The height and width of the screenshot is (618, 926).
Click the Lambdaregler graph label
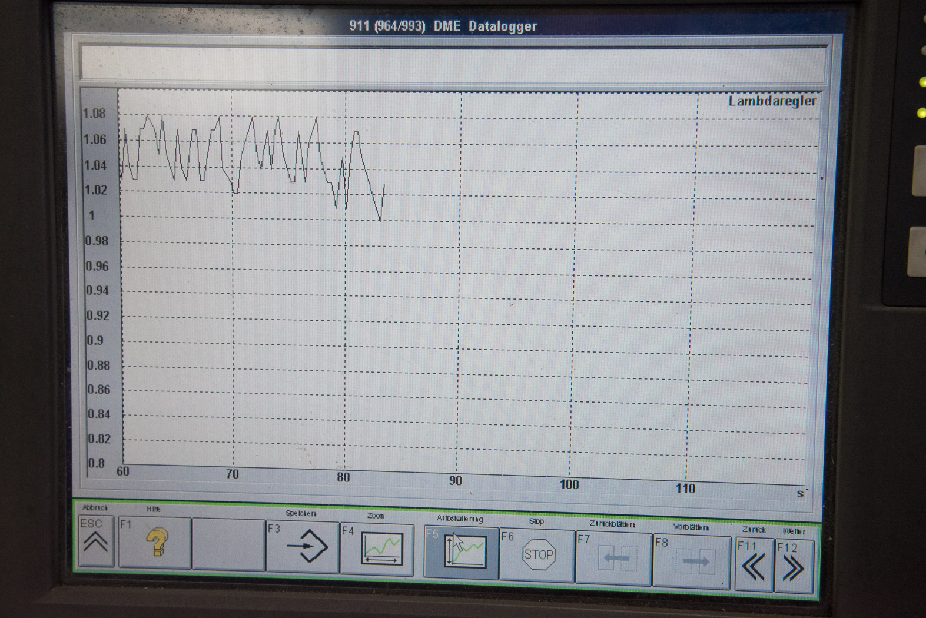coord(772,101)
